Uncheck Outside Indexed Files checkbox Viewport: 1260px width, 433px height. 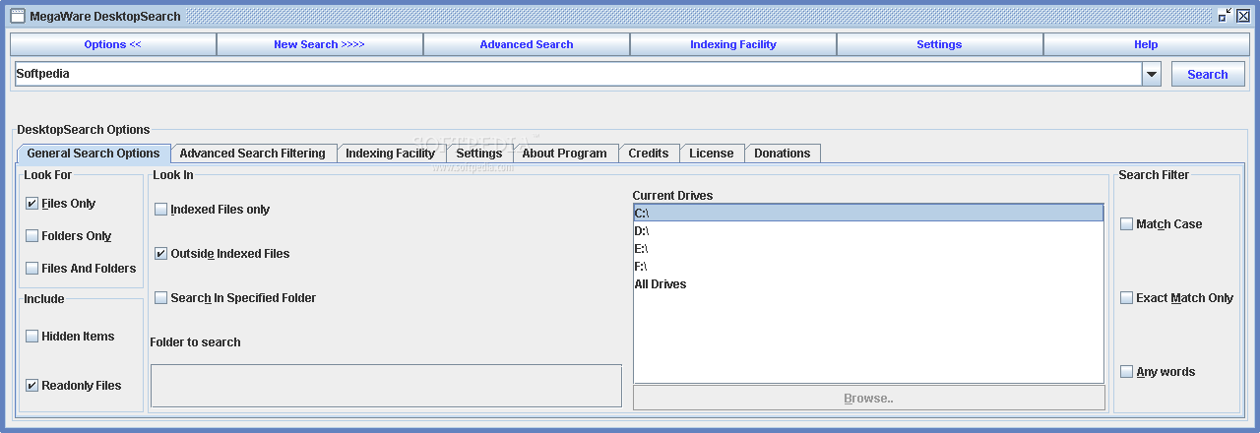(x=161, y=254)
